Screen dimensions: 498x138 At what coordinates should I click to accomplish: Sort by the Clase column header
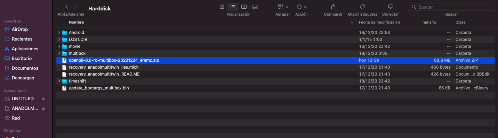click(460, 22)
